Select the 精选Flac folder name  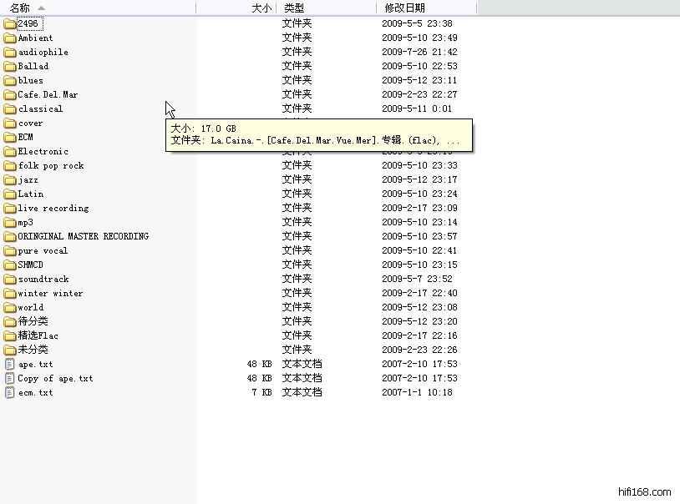pos(38,335)
